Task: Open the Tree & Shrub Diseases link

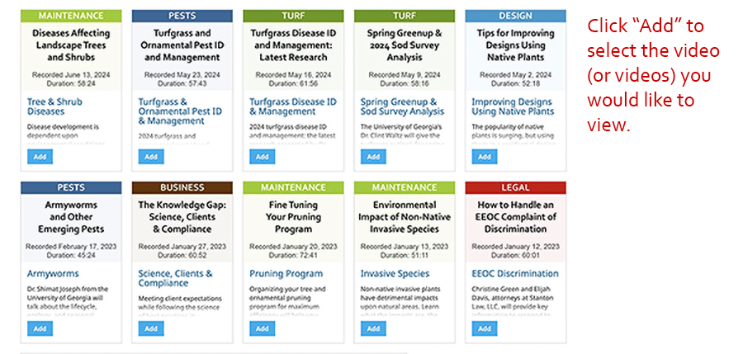Action: click(54, 106)
